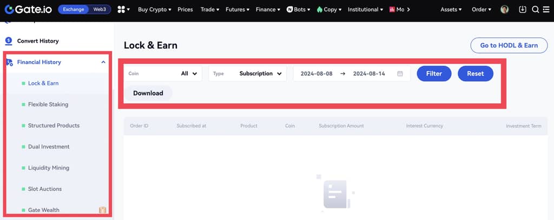Screen dimensions: 554x220
Task: Click the Filter button
Action: [x=434, y=74]
